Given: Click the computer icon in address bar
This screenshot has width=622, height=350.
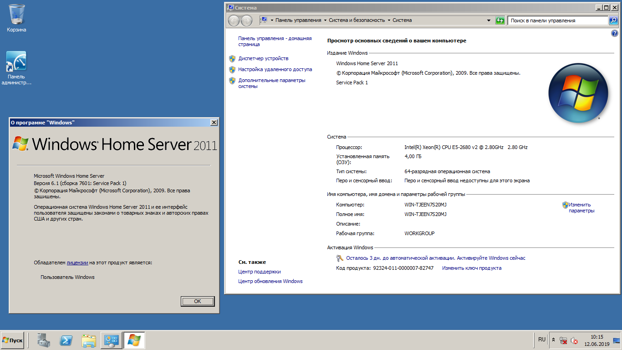Looking at the screenshot, I should (264, 20).
